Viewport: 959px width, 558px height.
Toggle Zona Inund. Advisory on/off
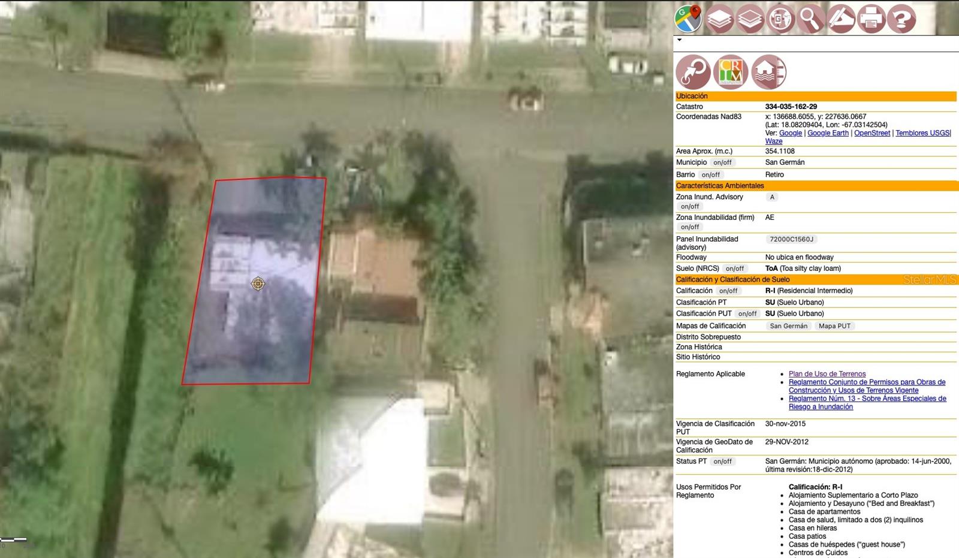pos(690,206)
